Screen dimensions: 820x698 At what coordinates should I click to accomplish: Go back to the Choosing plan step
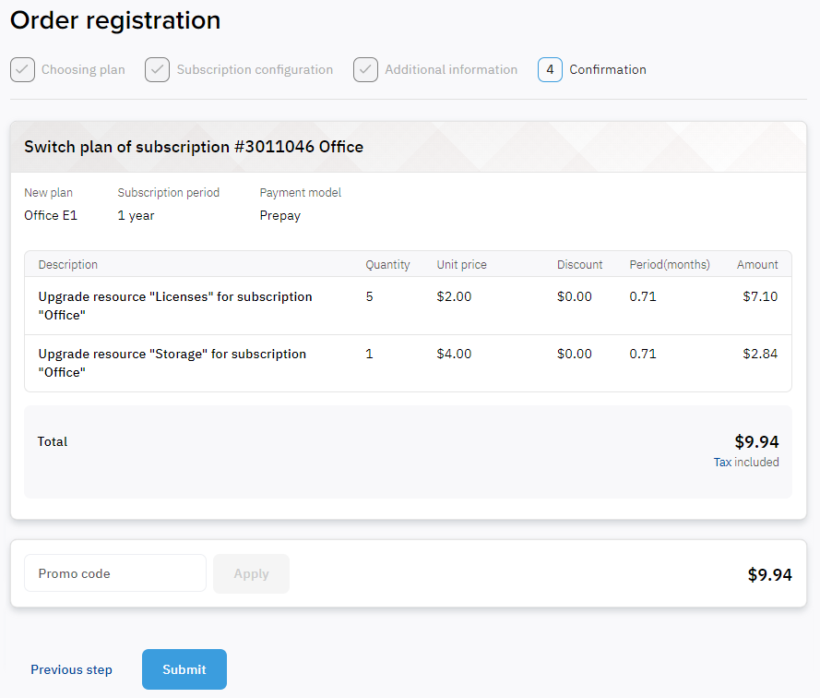(83, 69)
